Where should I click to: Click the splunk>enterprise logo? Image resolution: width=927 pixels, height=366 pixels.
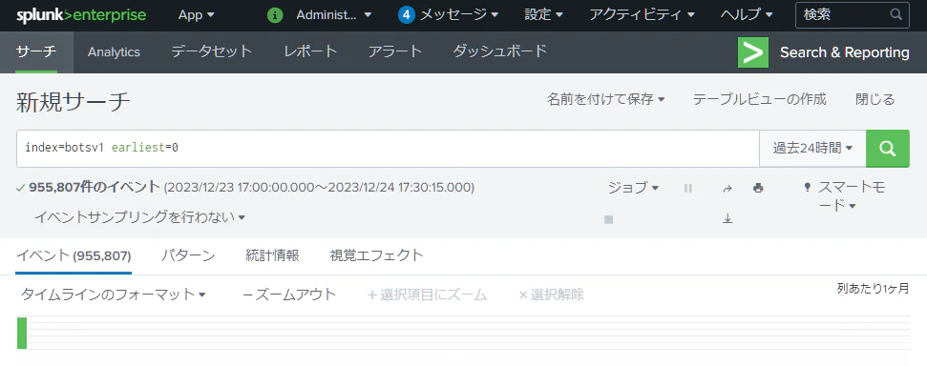(x=81, y=15)
